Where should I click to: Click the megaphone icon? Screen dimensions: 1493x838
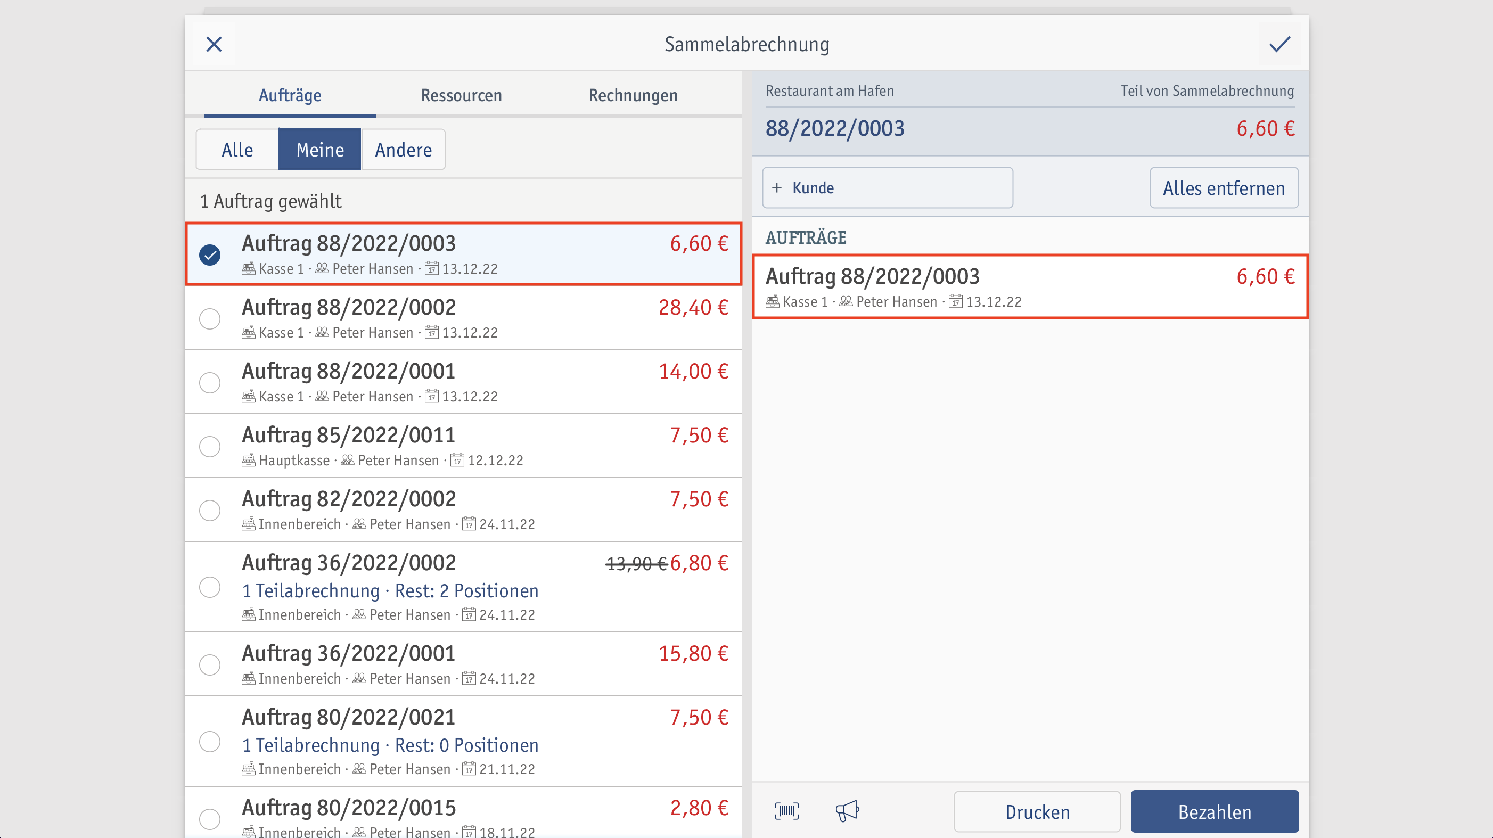click(847, 811)
